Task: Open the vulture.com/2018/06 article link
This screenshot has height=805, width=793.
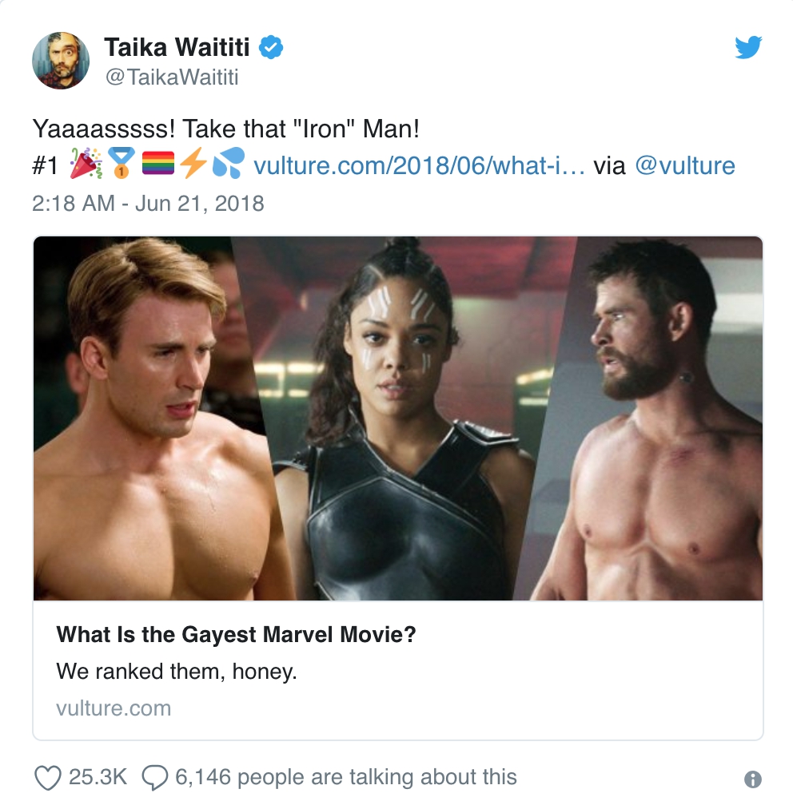Action: pos(419,166)
